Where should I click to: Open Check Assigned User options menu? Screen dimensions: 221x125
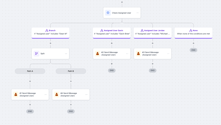[x=137, y=13]
